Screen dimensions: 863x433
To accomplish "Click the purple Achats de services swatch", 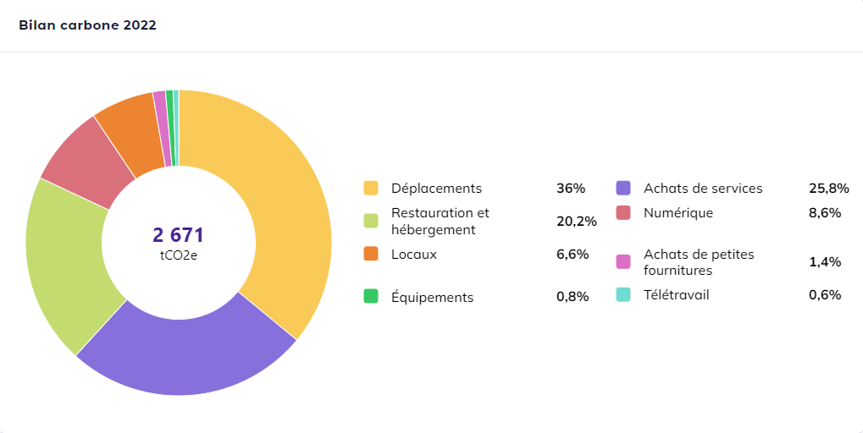I will 623,188.
